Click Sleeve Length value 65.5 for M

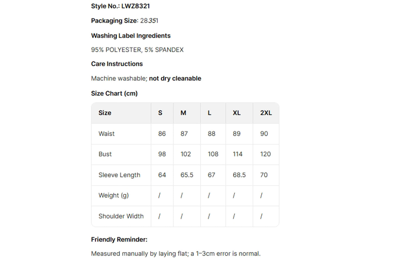point(187,175)
